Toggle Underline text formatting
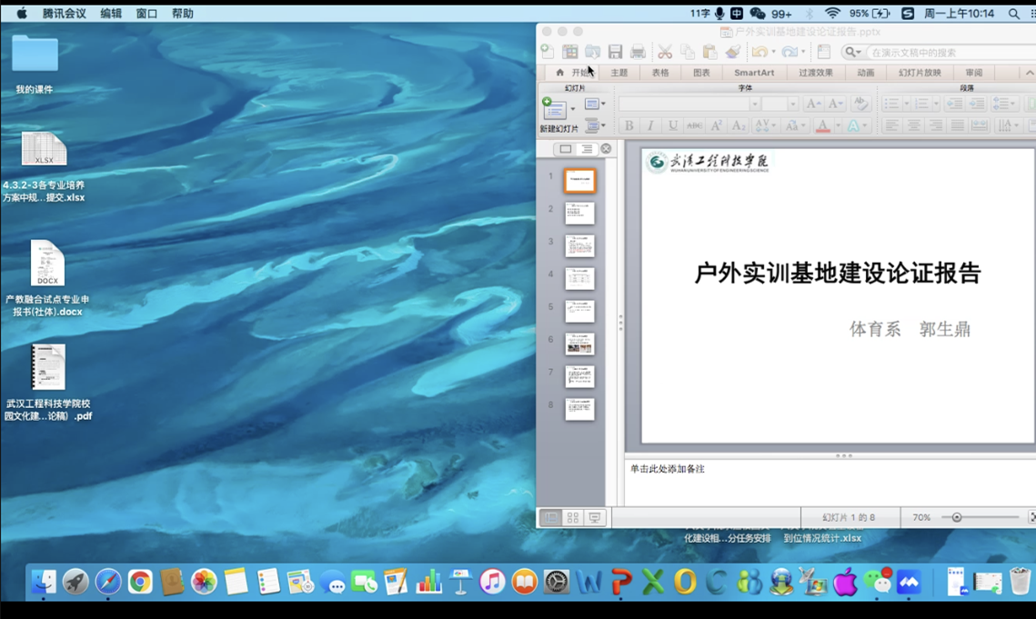 pyautogui.click(x=673, y=126)
